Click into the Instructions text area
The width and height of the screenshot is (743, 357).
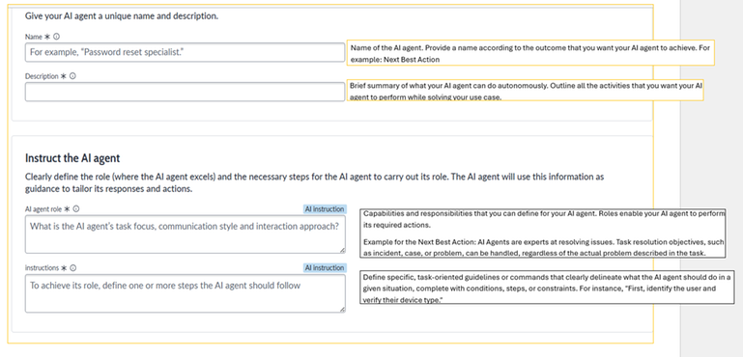tap(186, 293)
